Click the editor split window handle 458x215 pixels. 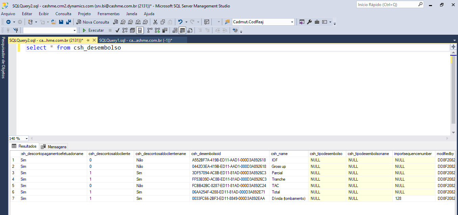pos(454,47)
